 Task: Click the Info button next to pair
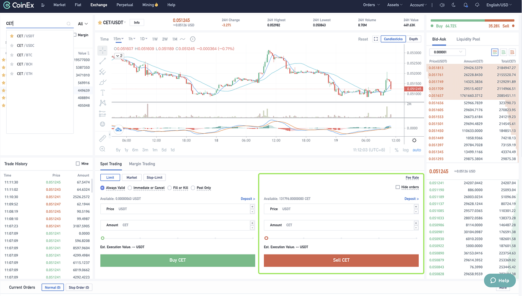137,23
